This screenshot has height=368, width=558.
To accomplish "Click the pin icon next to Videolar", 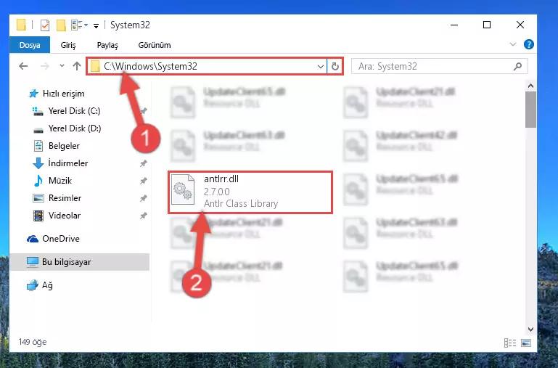I will 144,216.
